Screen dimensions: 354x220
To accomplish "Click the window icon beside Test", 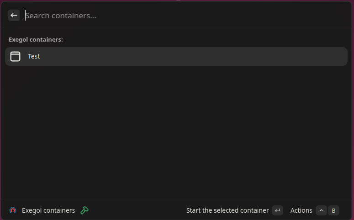I will [x=15, y=56].
